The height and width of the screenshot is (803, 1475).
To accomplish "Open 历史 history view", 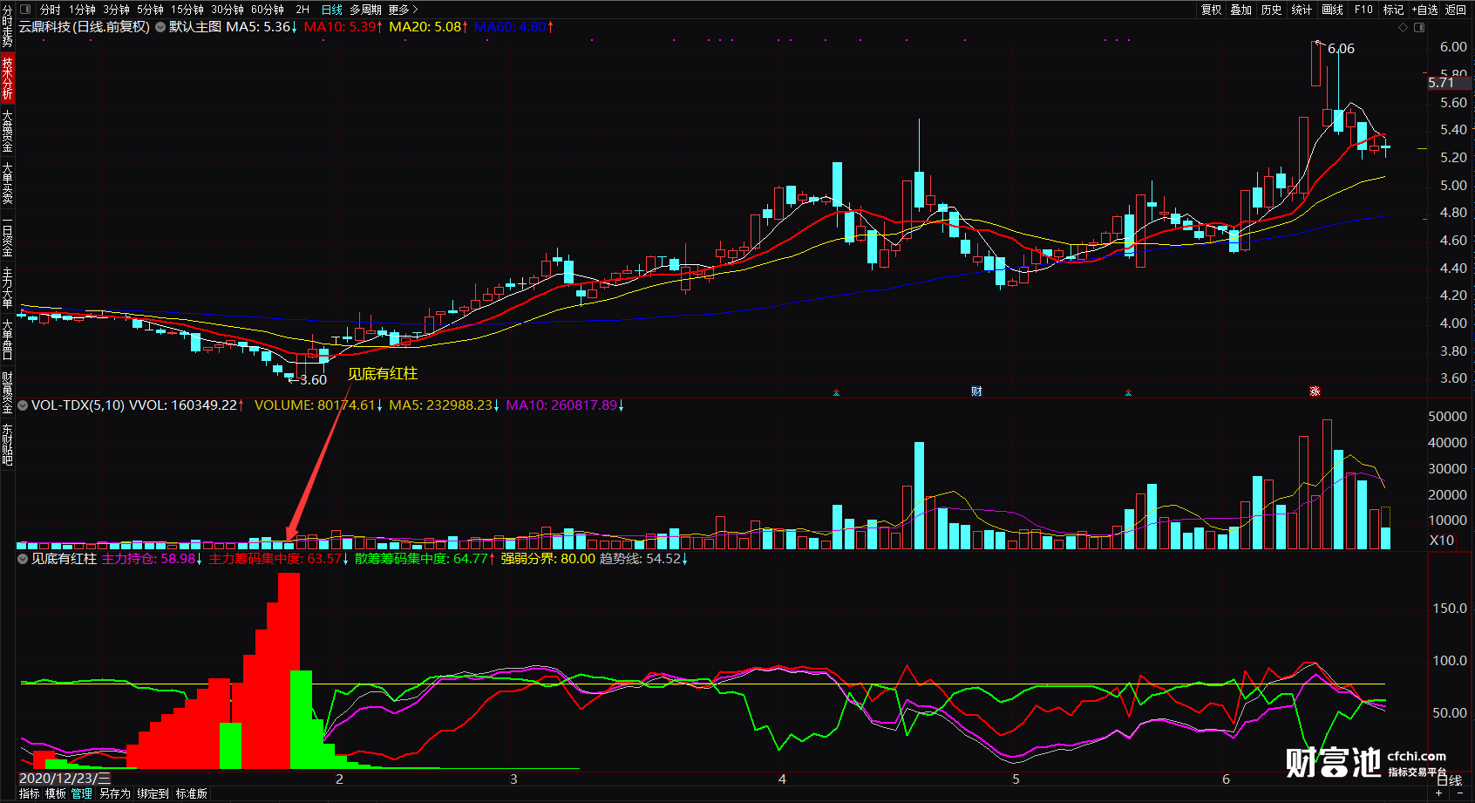I will point(1272,10).
